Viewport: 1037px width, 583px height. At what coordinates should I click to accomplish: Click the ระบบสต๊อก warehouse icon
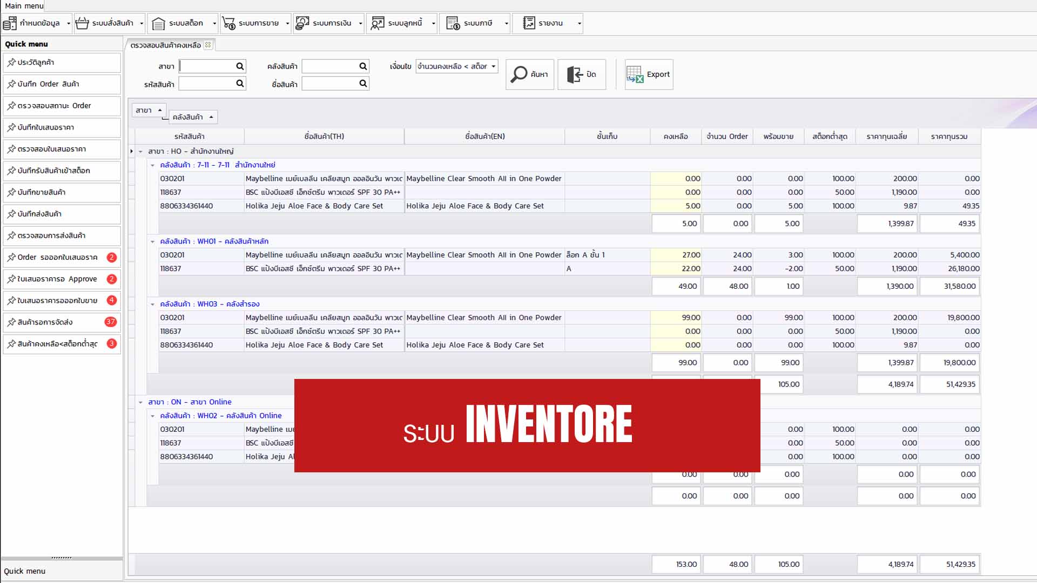[x=158, y=23]
